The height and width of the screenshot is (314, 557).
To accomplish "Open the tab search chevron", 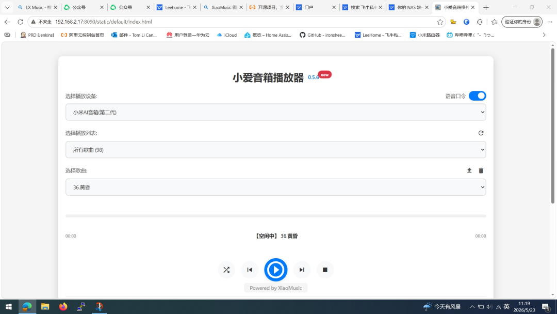I will [x=7, y=7].
